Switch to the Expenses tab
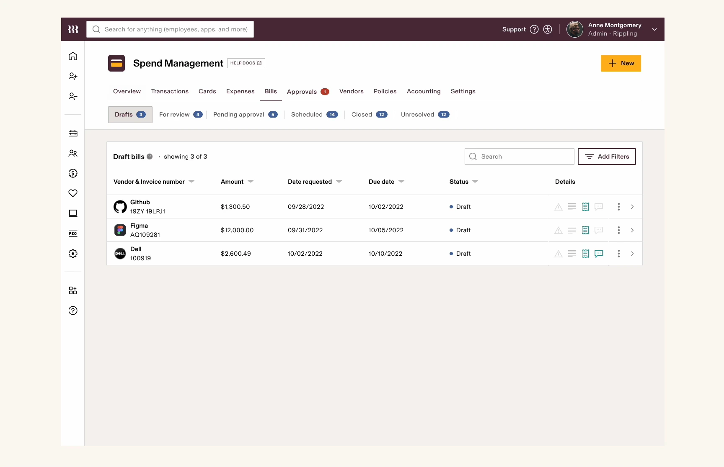This screenshot has height=467, width=724. click(240, 91)
